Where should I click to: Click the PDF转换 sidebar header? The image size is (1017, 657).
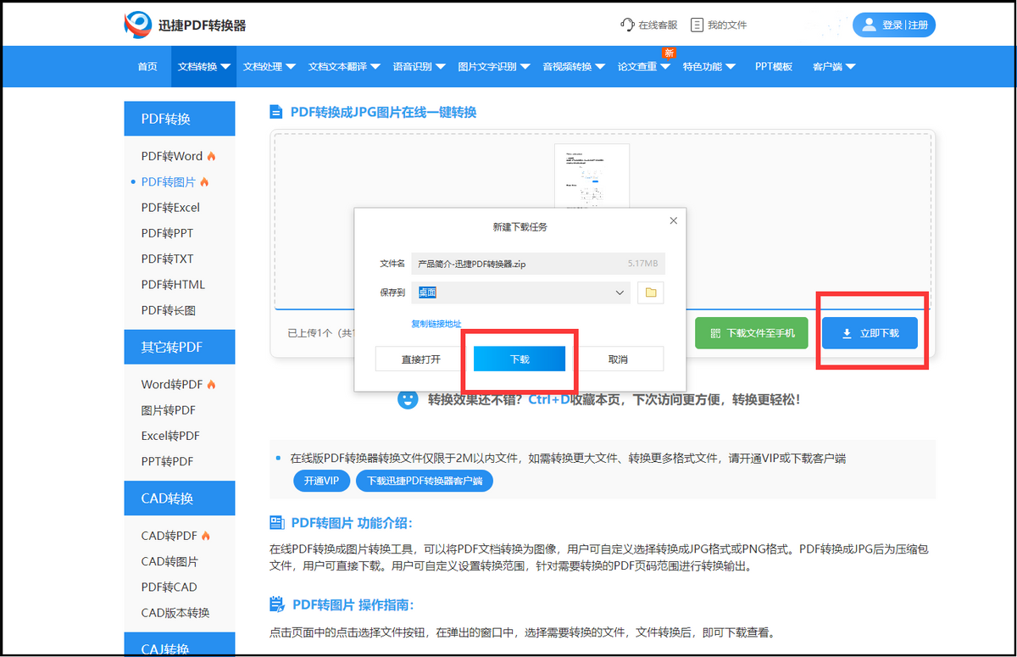(180, 119)
